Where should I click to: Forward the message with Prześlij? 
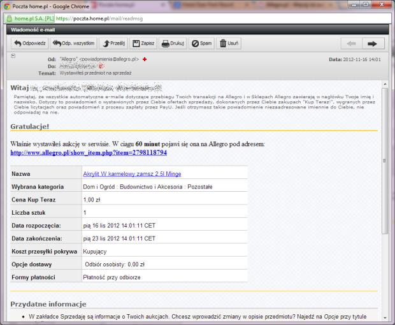pyautogui.click(x=113, y=43)
